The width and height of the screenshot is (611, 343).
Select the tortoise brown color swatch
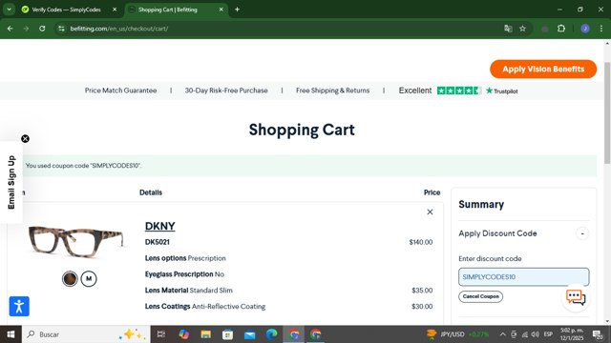[70, 278]
